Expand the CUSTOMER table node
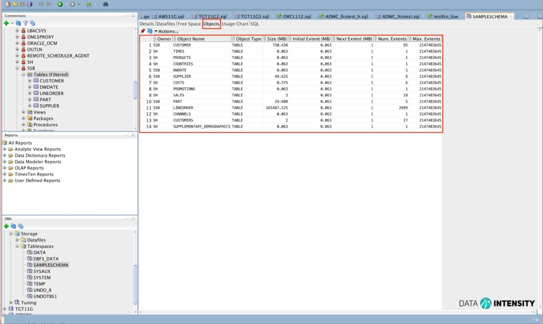Screen dimensions: 543x324 [30, 81]
